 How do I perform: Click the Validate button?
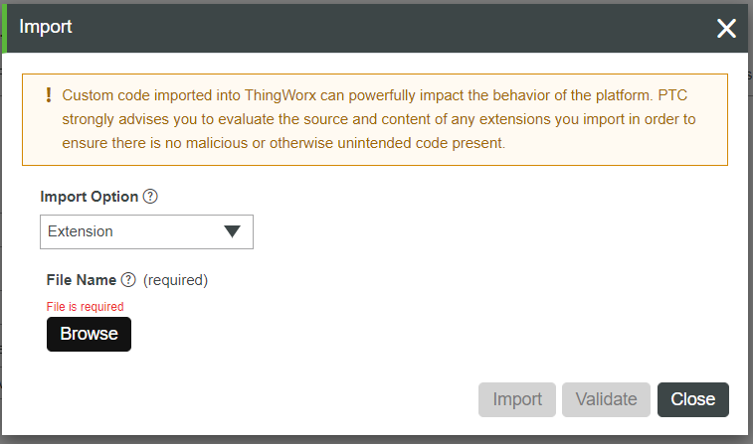click(x=606, y=399)
